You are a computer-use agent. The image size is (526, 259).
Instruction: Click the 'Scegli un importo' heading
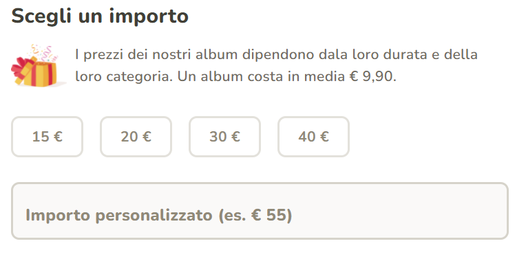point(100,16)
